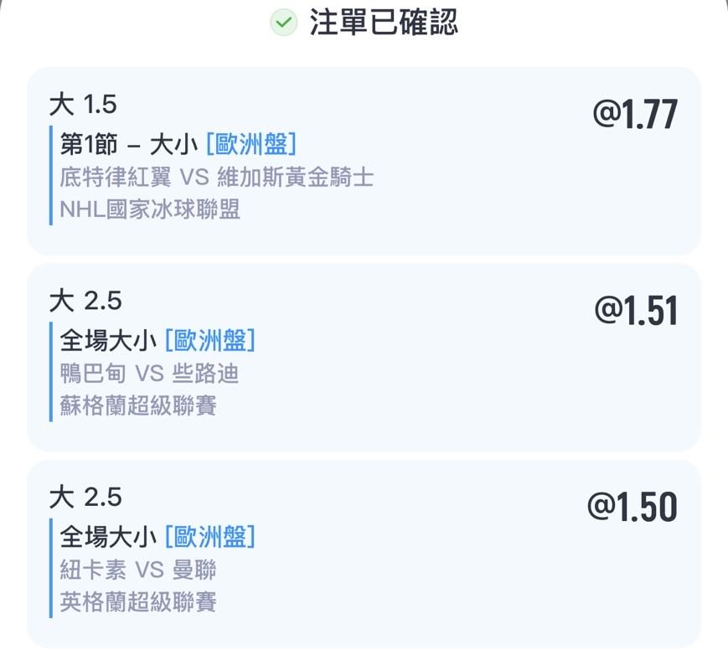Tap the @1.51 odds value

coord(636,311)
